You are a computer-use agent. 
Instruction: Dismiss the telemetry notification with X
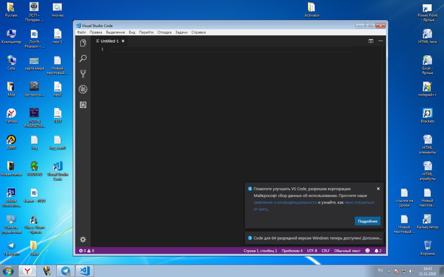click(x=378, y=189)
